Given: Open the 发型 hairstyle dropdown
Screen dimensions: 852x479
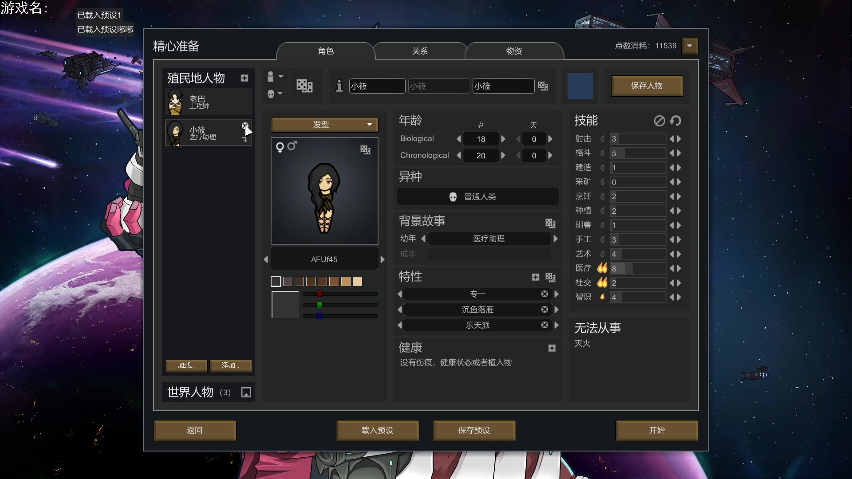Looking at the screenshot, I should pyautogui.click(x=324, y=125).
